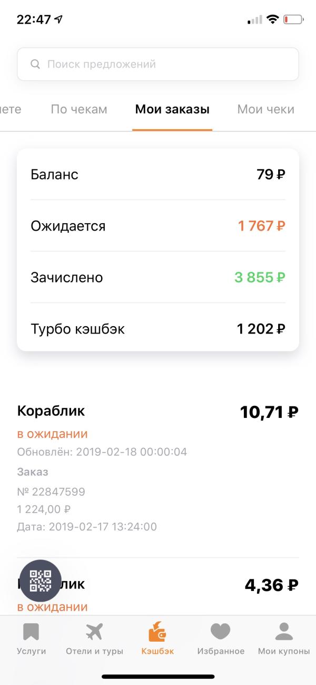This screenshot has width=316, height=685.
Task: Open Отели и туры airplane icon
Action: pos(94,631)
